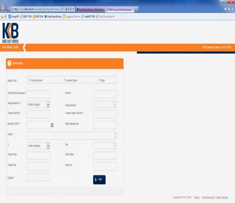Select the Limited Şirket radio button
Viewport: 235px width, 203px height.
(65, 80)
